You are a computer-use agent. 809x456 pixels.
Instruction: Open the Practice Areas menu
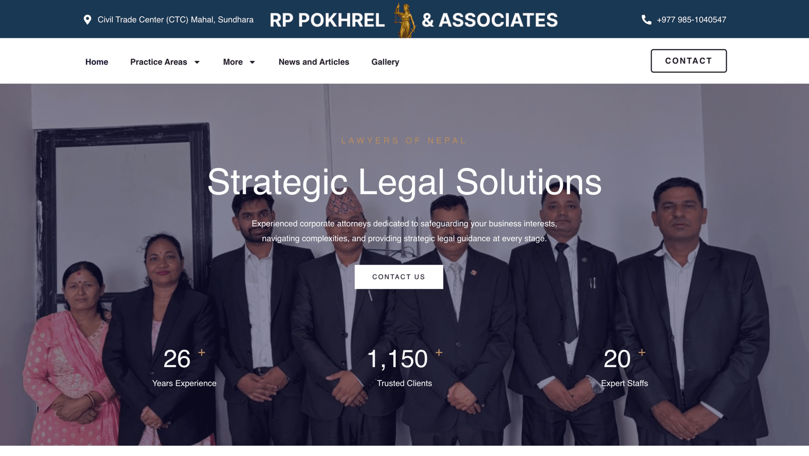[x=159, y=62]
